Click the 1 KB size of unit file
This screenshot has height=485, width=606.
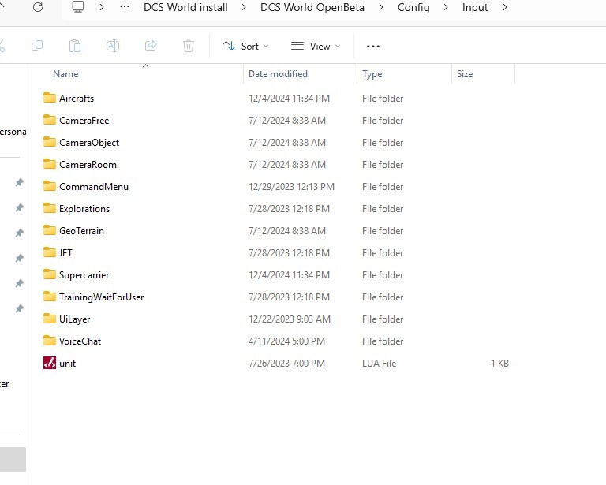coord(499,364)
